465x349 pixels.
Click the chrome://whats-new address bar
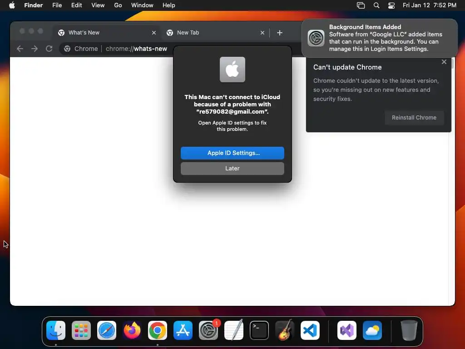(136, 49)
